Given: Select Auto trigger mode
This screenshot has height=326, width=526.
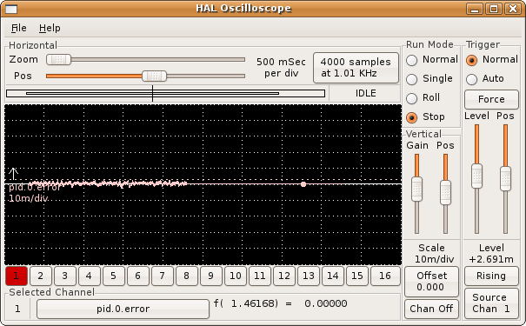Looking at the screenshot, I should (485, 79).
